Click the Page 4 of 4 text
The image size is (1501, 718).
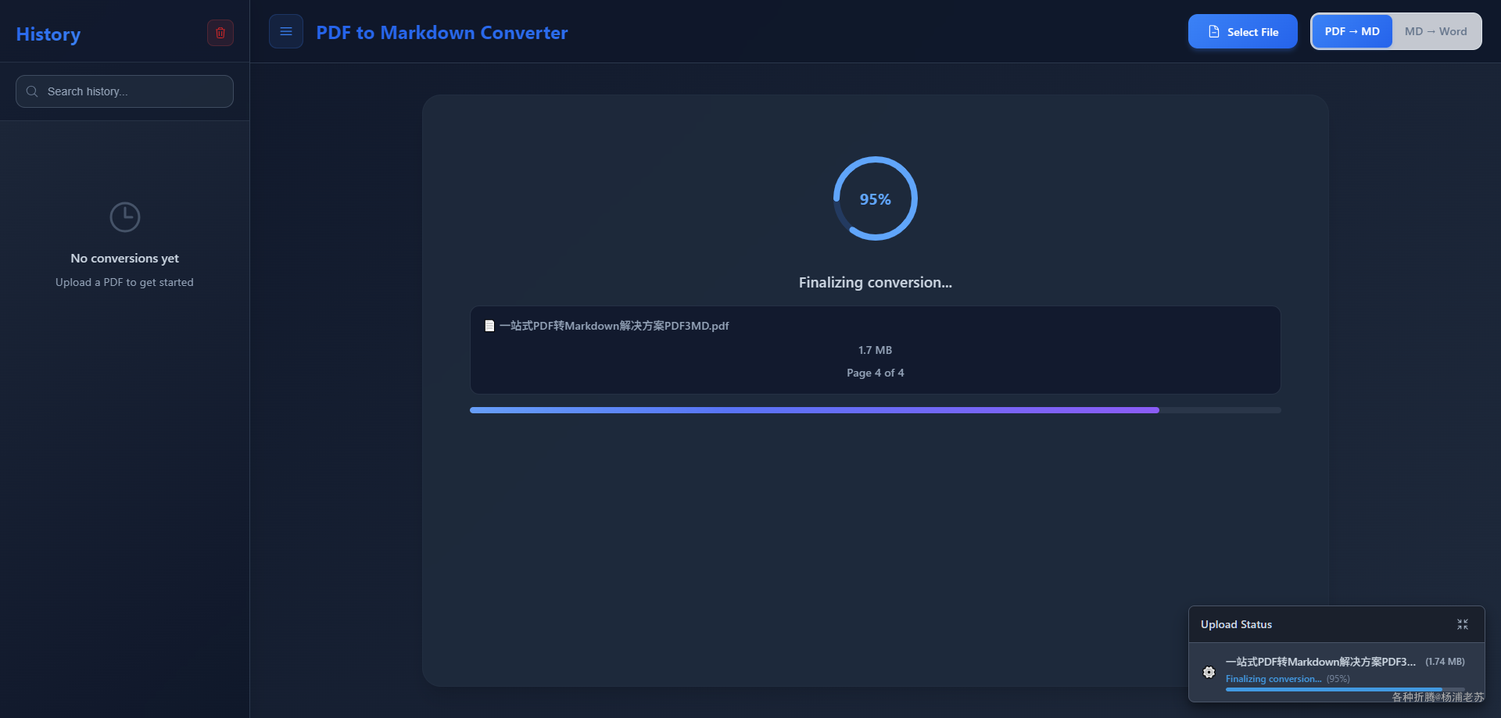coord(876,373)
